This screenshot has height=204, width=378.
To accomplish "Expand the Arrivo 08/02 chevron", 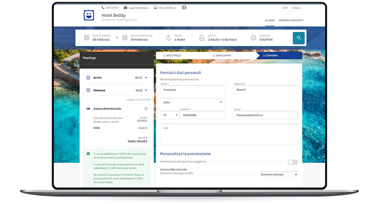I will 146,78.
